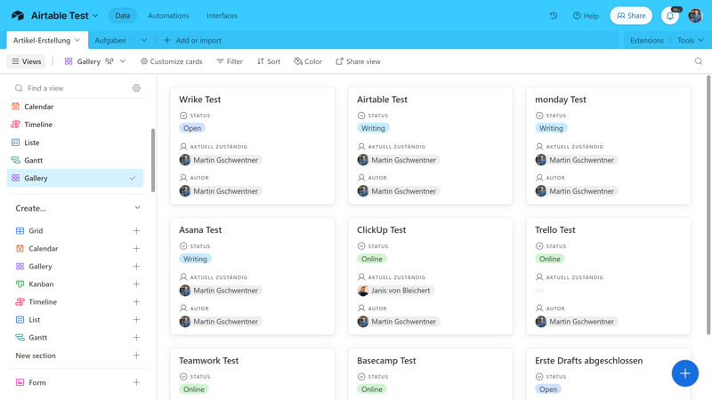This screenshot has height=400, width=712.
Task: Expand Airtable Test base name dropdown
Action: 95,15
